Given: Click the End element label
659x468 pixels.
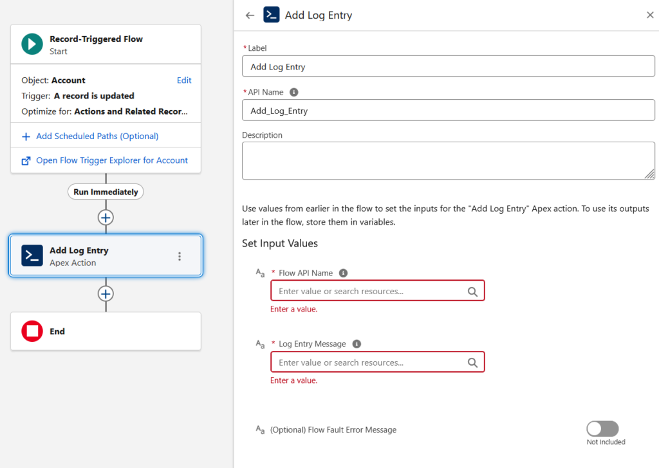Looking at the screenshot, I should click(x=57, y=332).
